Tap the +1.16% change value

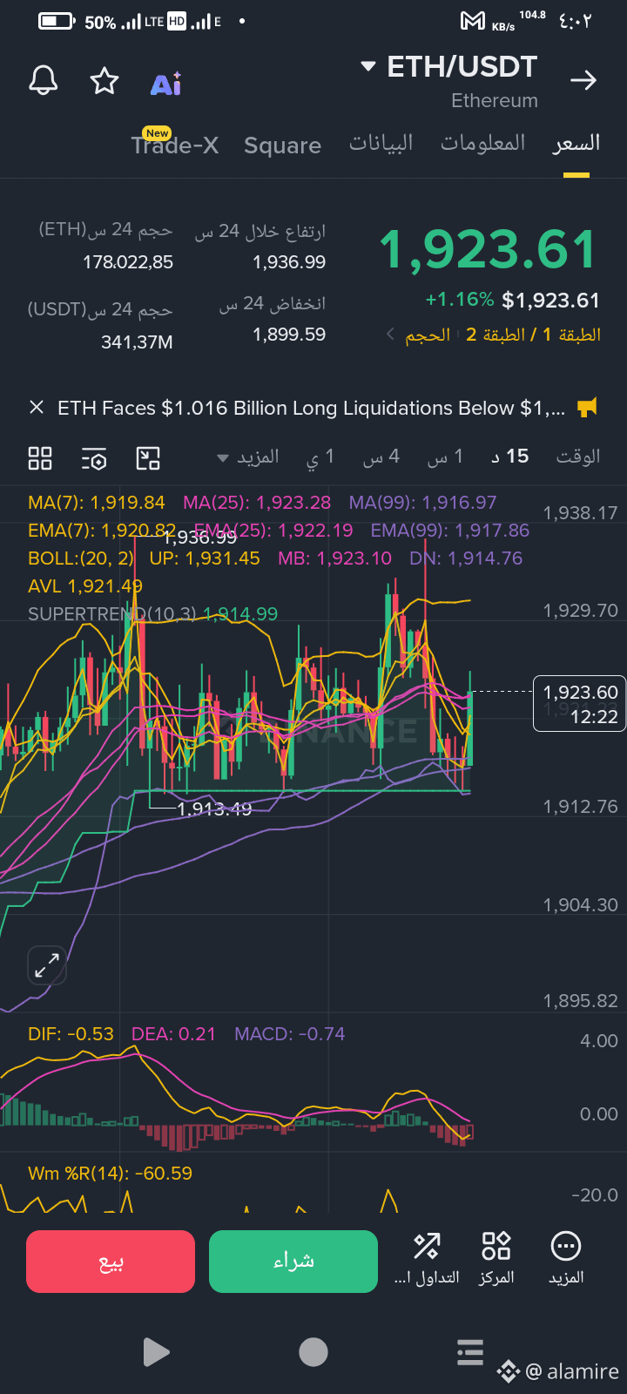(x=460, y=300)
